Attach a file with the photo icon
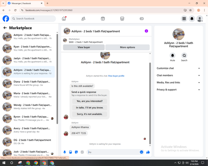The width and height of the screenshot is (208, 166). 70,152
